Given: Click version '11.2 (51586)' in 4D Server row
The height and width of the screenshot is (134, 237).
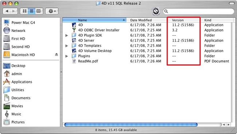Looking at the screenshot, I should tap(183, 40).
